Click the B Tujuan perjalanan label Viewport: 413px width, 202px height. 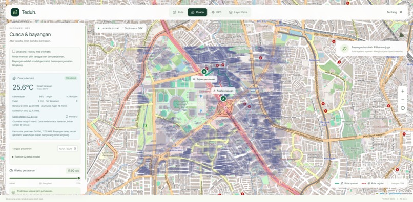point(204,79)
